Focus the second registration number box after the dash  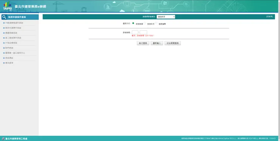click(143, 32)
